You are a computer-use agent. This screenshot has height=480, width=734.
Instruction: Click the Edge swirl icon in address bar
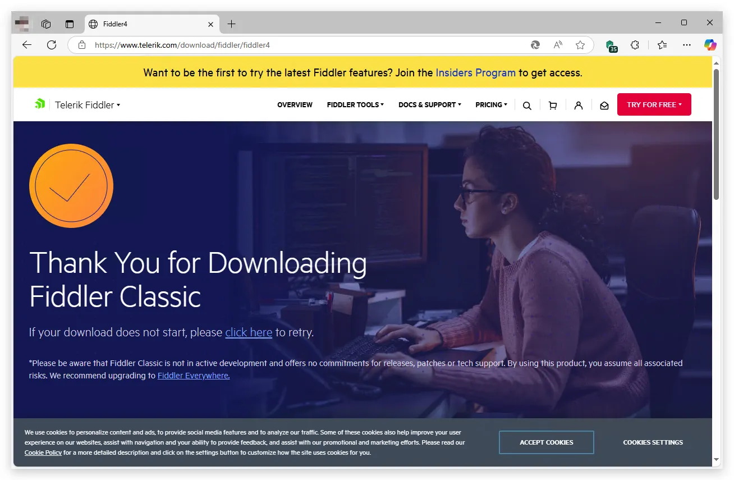(535, 45)
